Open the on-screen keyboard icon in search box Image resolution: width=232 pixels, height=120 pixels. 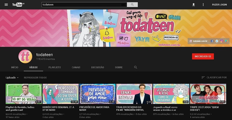pos(123,5)
